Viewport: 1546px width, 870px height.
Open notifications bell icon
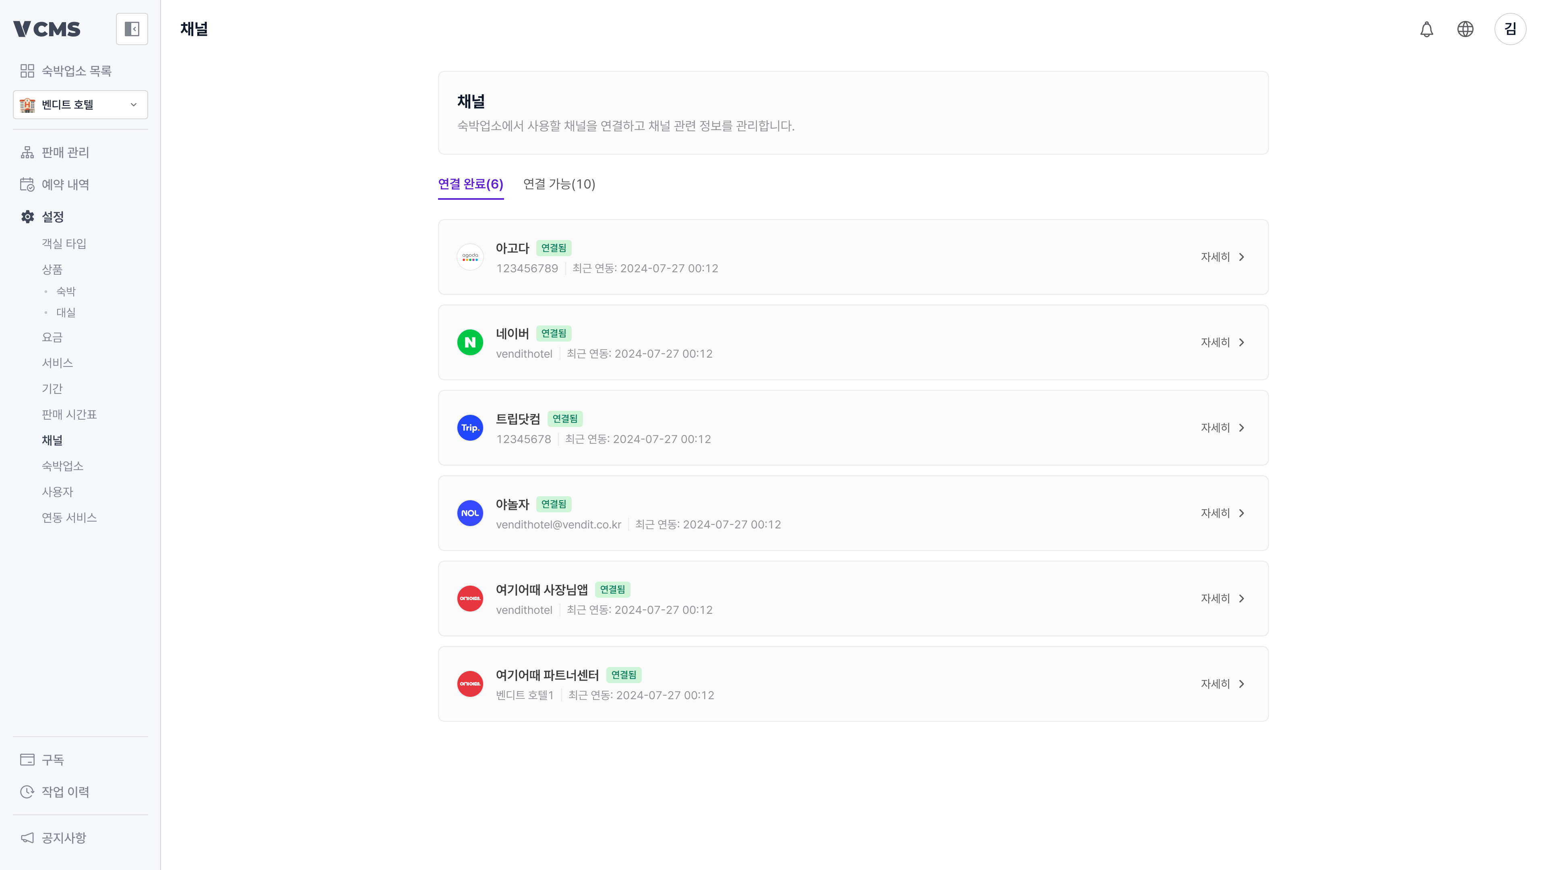(1426, 29)
